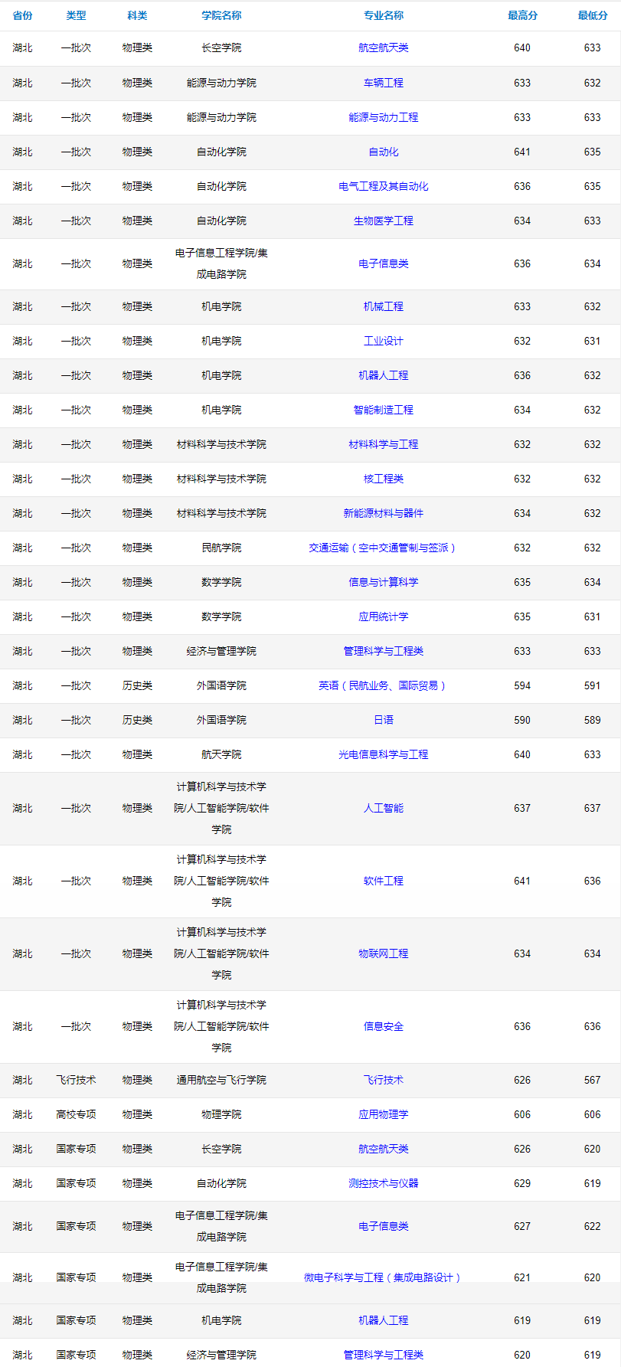The width and height of the screenshot is (621, 1367).
Task: Open the 光电信息科学与工程 link
Action: pos(383,754)
